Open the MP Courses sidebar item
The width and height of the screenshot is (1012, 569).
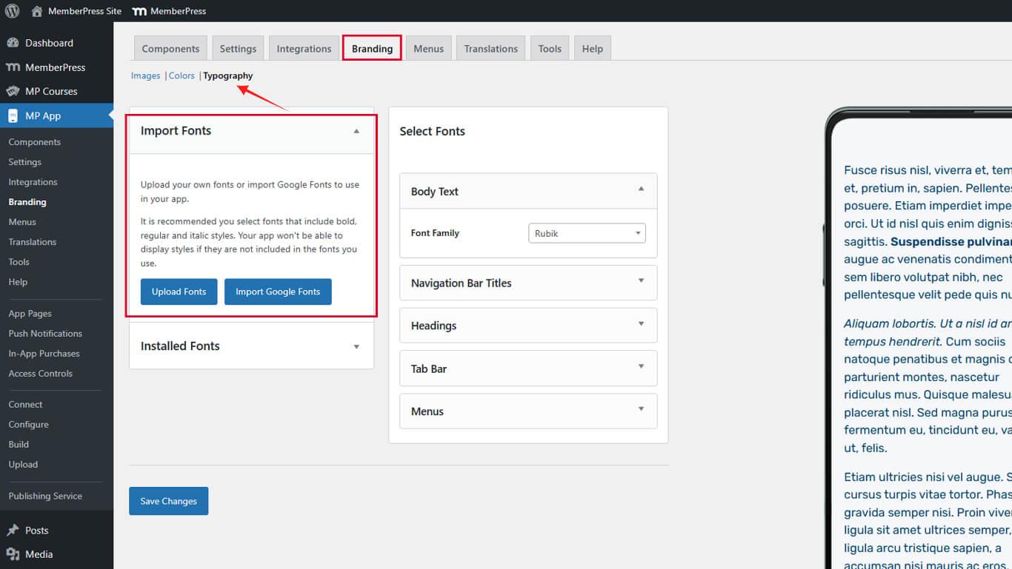click(x=50, y=91)
